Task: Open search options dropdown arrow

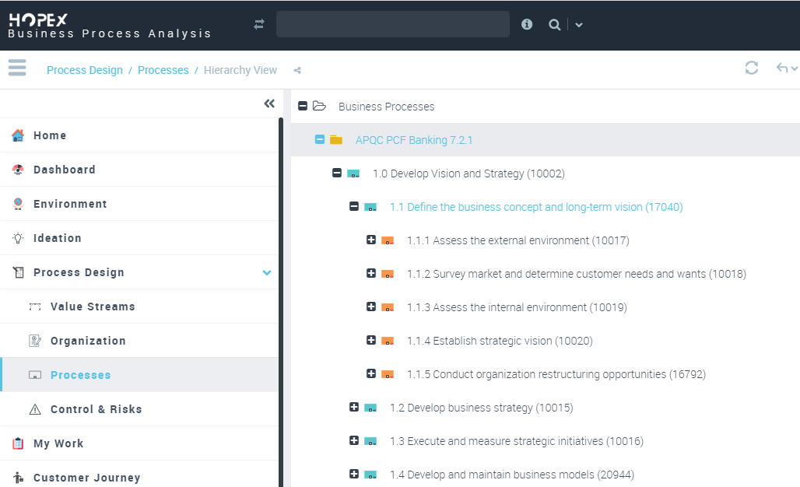Action: point(579,25)
